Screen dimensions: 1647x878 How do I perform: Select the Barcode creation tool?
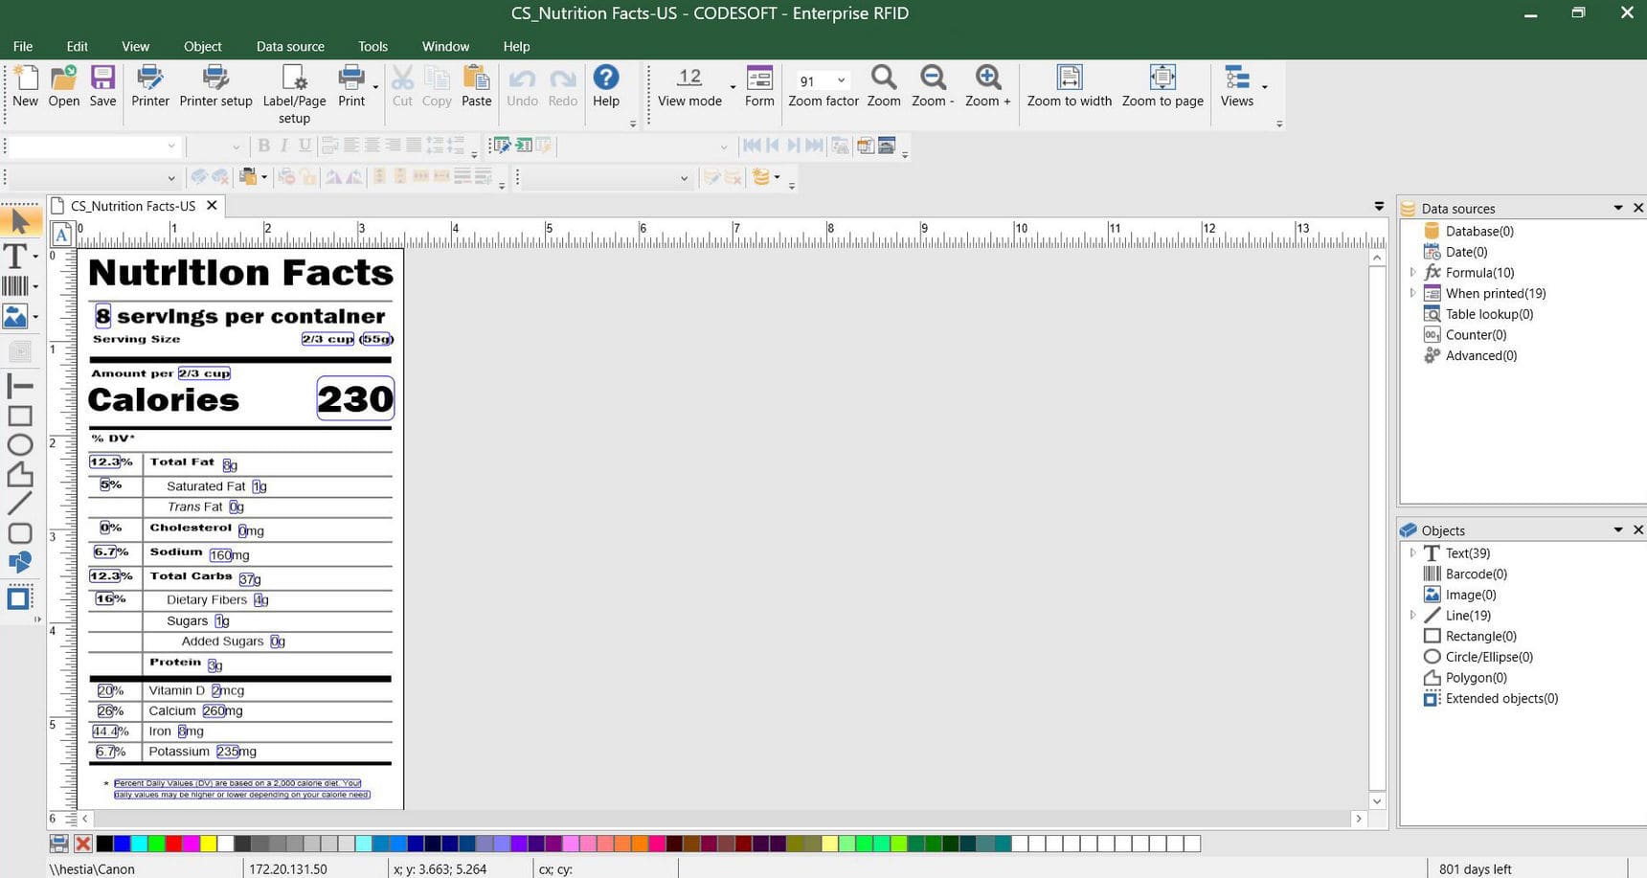tap(14, 284)
